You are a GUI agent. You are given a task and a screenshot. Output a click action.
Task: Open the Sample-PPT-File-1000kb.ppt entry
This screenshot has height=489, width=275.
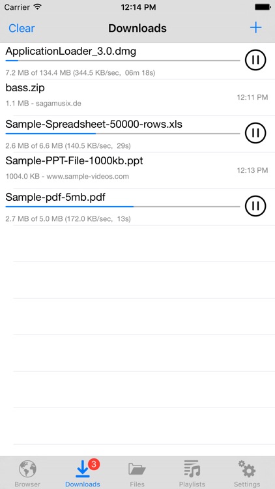pos(137,170)
